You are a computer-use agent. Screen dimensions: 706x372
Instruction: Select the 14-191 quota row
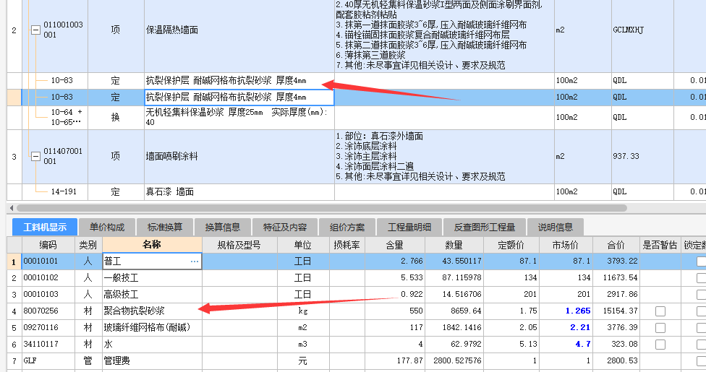tap(356, 192)
